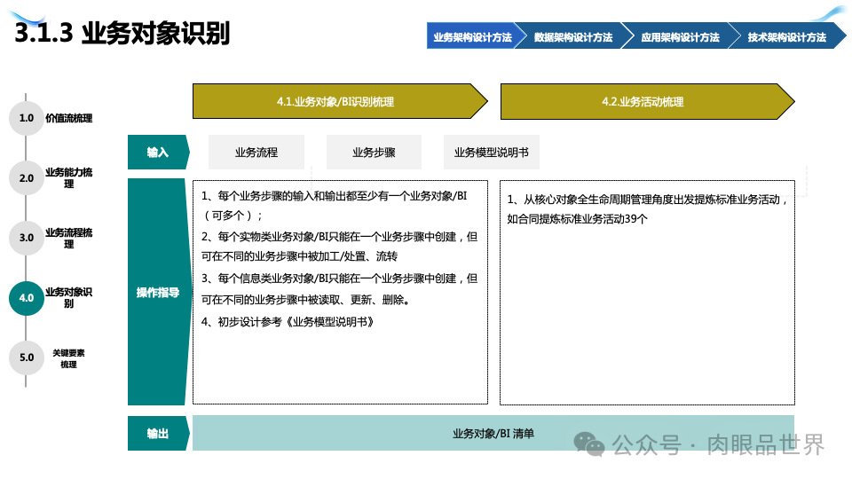Viewport: 852px width, 479px height.
Task: Select the 价值流梳理 step label
Action: [69, 118]
